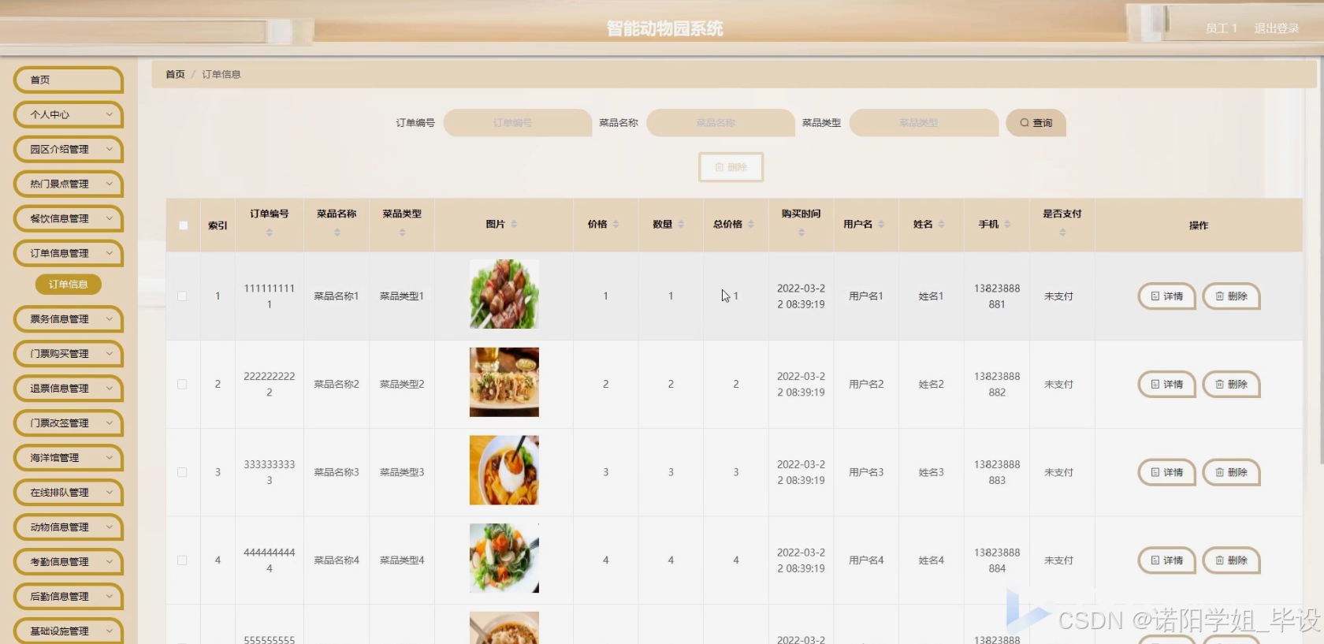Sort by 菜品类型 column sort icon
Viewport: 1324px width, 644px height.
402,233
